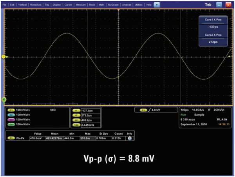Viewport: 235px width, 177px height.
Task: Click the channel 1 ground reference marker
Action: click(4, 57)
